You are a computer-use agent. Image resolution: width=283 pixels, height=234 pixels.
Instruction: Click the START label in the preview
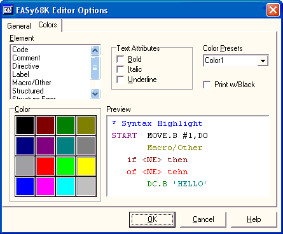[x=125, y=135]
